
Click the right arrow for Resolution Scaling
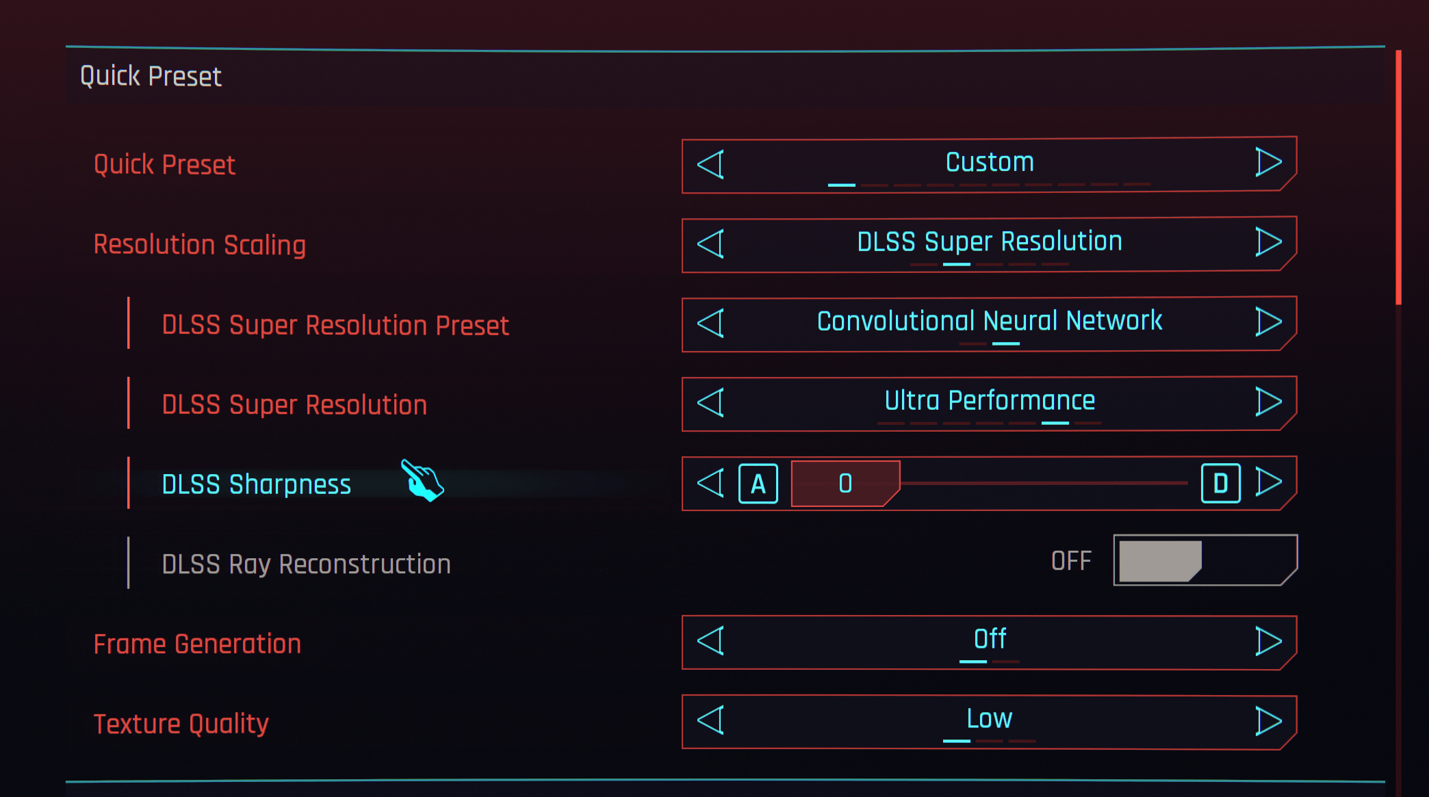1268,242
